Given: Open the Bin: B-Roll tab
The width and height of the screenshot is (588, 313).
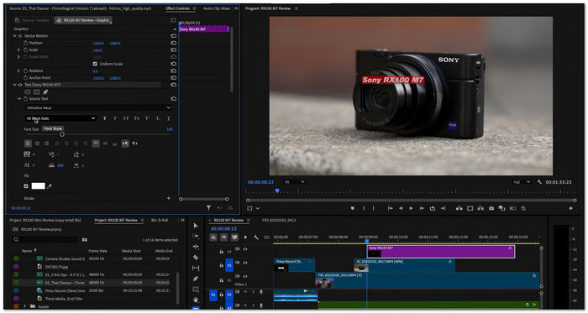Looking at the screenshot, I should coord(160,220).
